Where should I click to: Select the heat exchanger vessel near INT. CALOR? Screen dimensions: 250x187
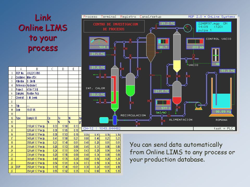(x=115, y=88)
